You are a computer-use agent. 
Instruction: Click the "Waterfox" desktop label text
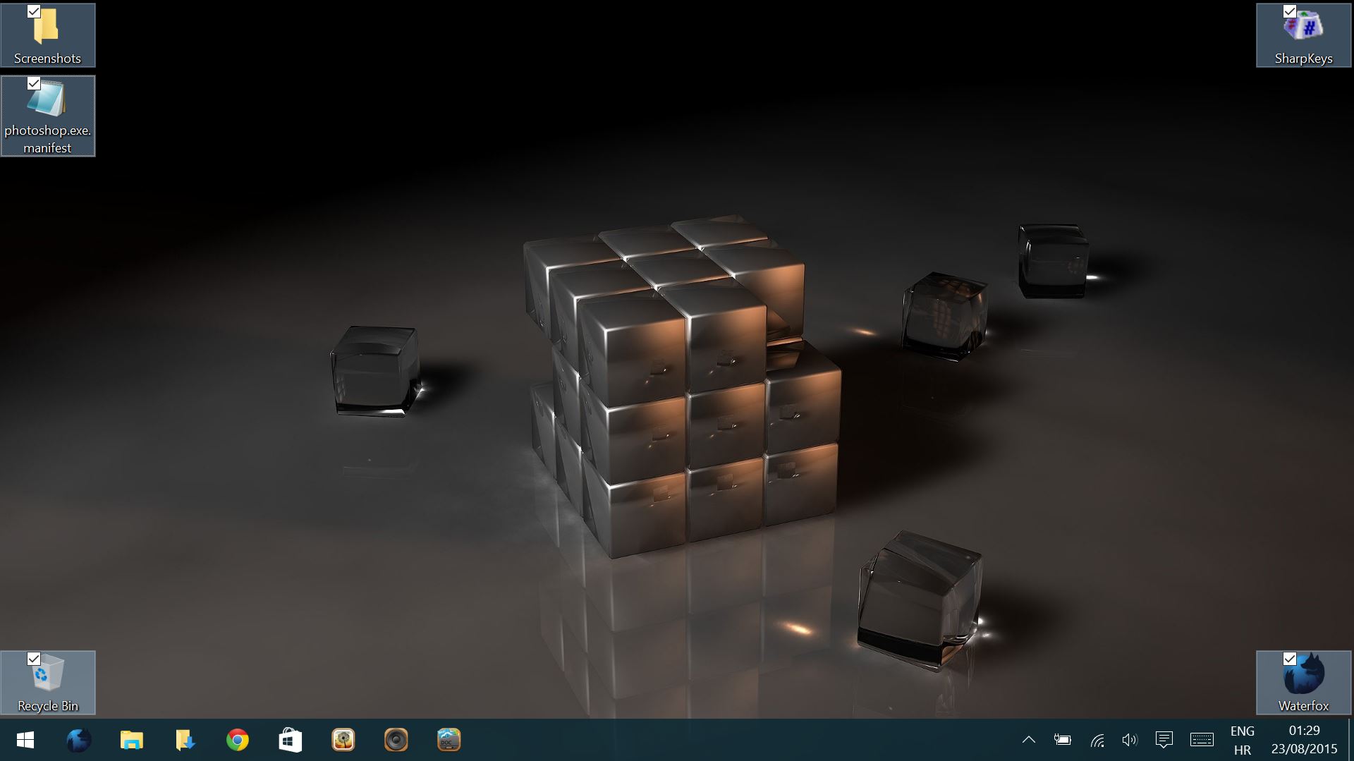[1303, 706]
